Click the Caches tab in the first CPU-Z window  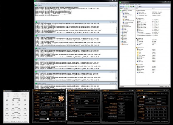(38, 94)
